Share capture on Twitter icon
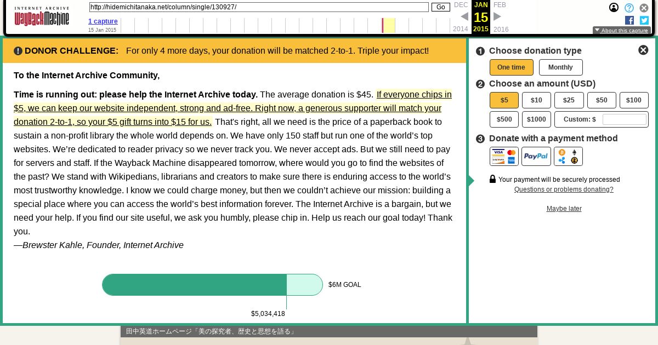This screenshot has height=345, width=658. [x=644, y=20]
